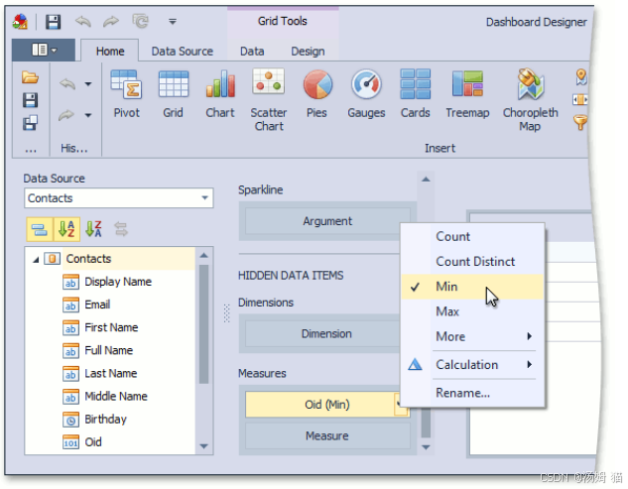The height and width of the screenshot is (489, 628).
Task: Click the data items pane scroll down arrow
Action: pyautogui.click(x=426, y=446)
